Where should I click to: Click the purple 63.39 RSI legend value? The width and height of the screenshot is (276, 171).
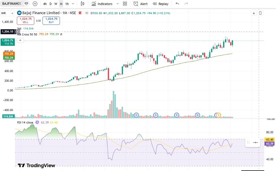coord(45,122)
